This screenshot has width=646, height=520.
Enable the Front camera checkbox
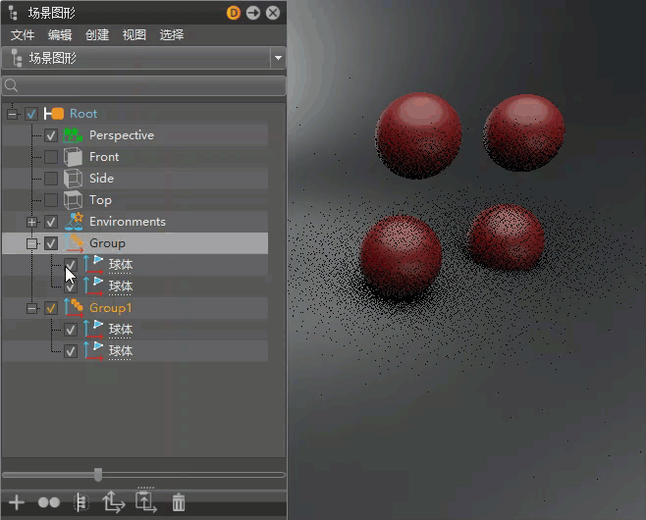pyautogui.click(x=51, y=157)
